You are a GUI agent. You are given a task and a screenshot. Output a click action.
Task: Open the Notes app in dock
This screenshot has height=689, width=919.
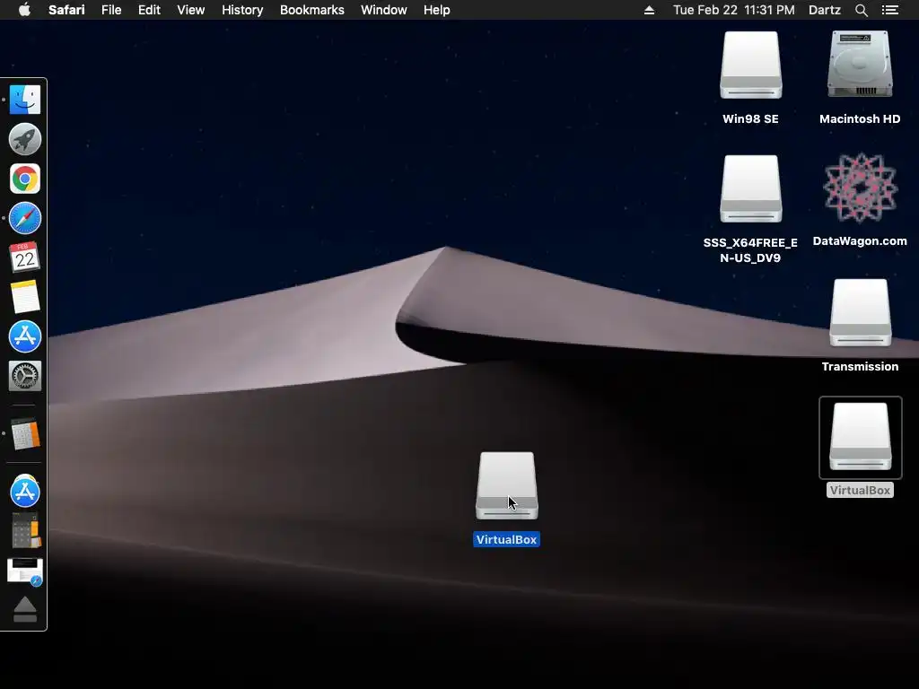pos(24,297)
